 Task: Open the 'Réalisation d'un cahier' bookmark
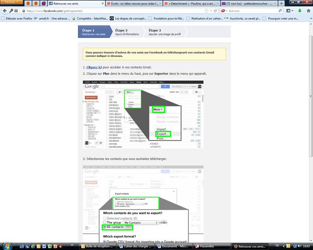(x=204, y=19)
